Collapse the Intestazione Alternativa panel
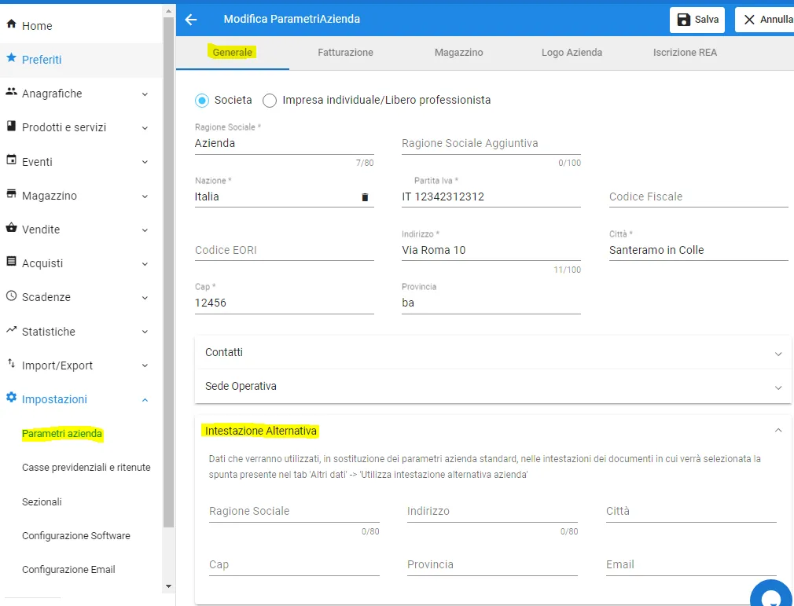794x606 pixels. pyautogui.click(x=778, y=430)
